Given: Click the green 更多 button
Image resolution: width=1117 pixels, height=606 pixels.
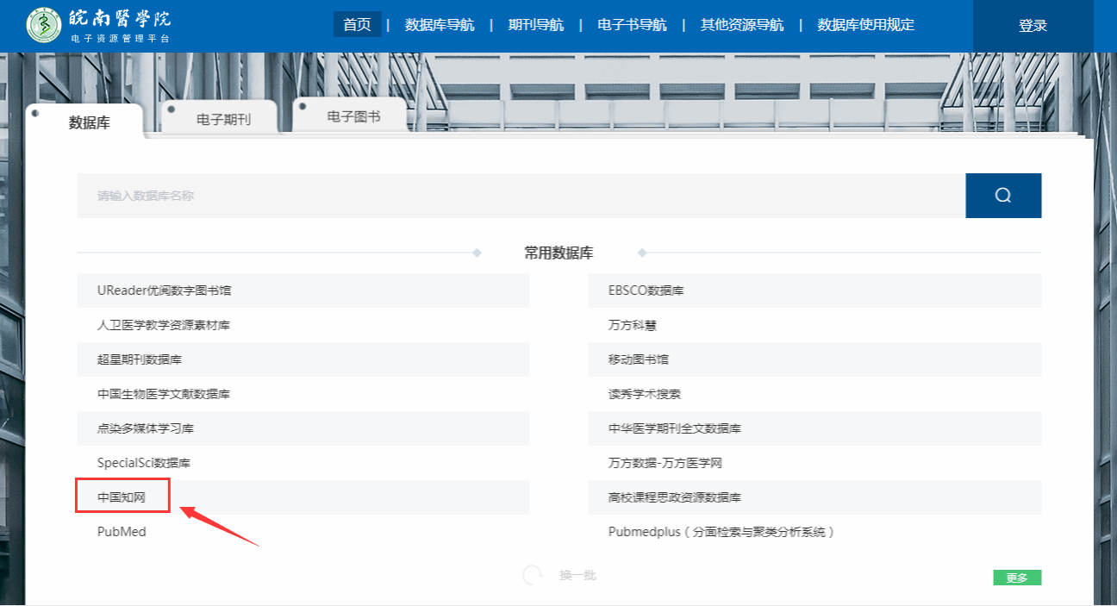Looking at the screenshot, I should point(1017,578).
